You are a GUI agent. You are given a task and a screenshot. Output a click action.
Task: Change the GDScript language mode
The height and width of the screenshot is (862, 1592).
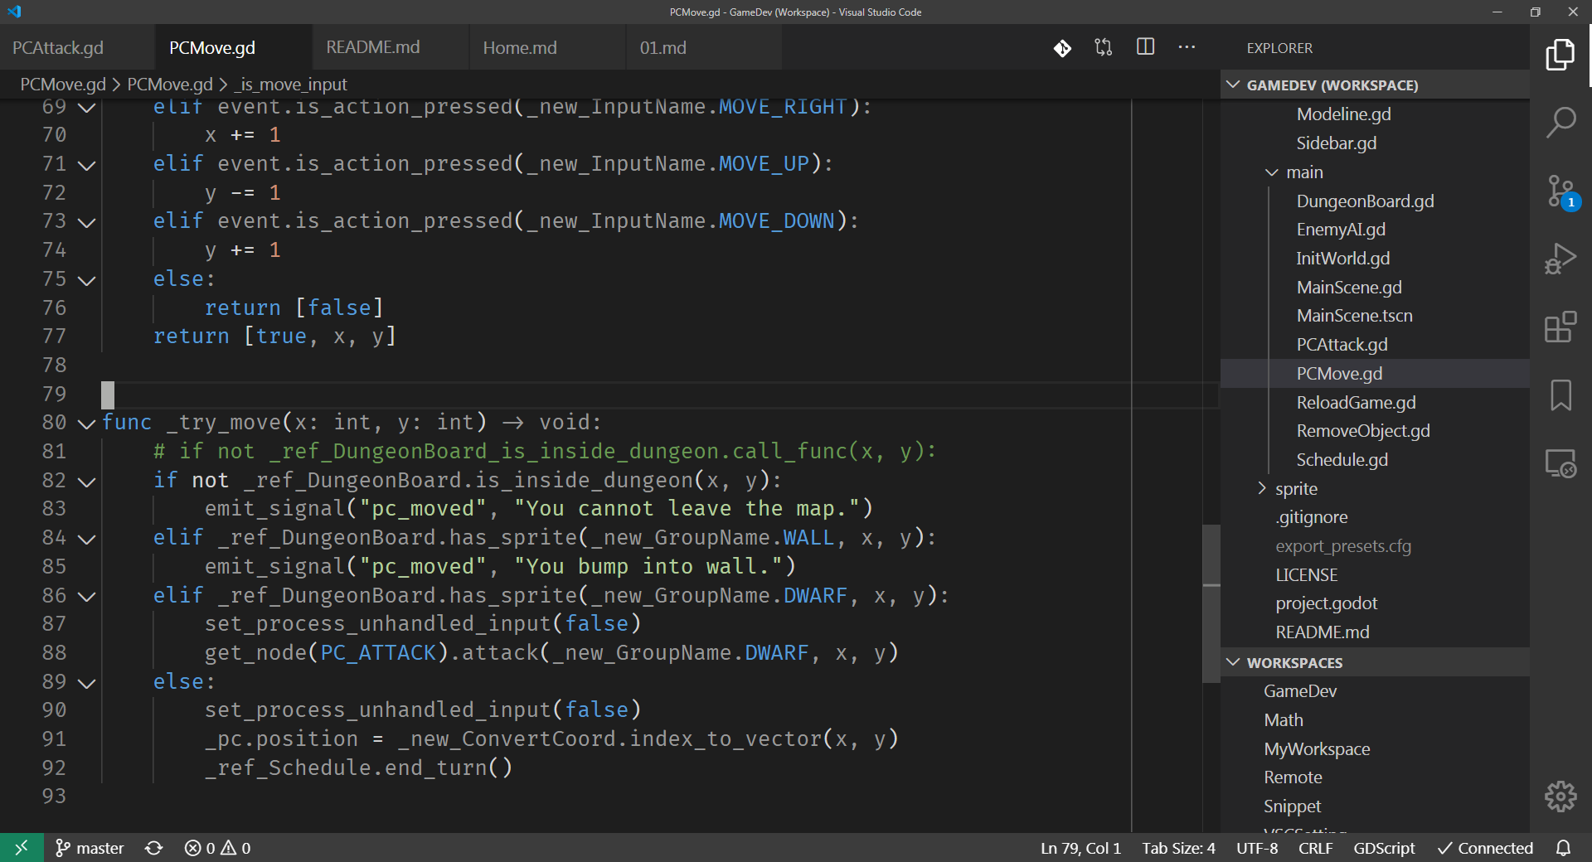coord(1384,848)
